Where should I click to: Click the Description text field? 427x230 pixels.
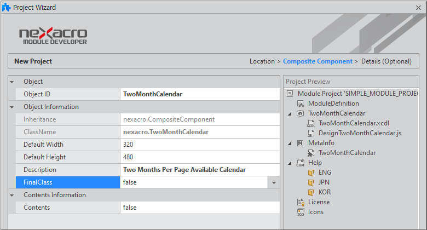199,170
